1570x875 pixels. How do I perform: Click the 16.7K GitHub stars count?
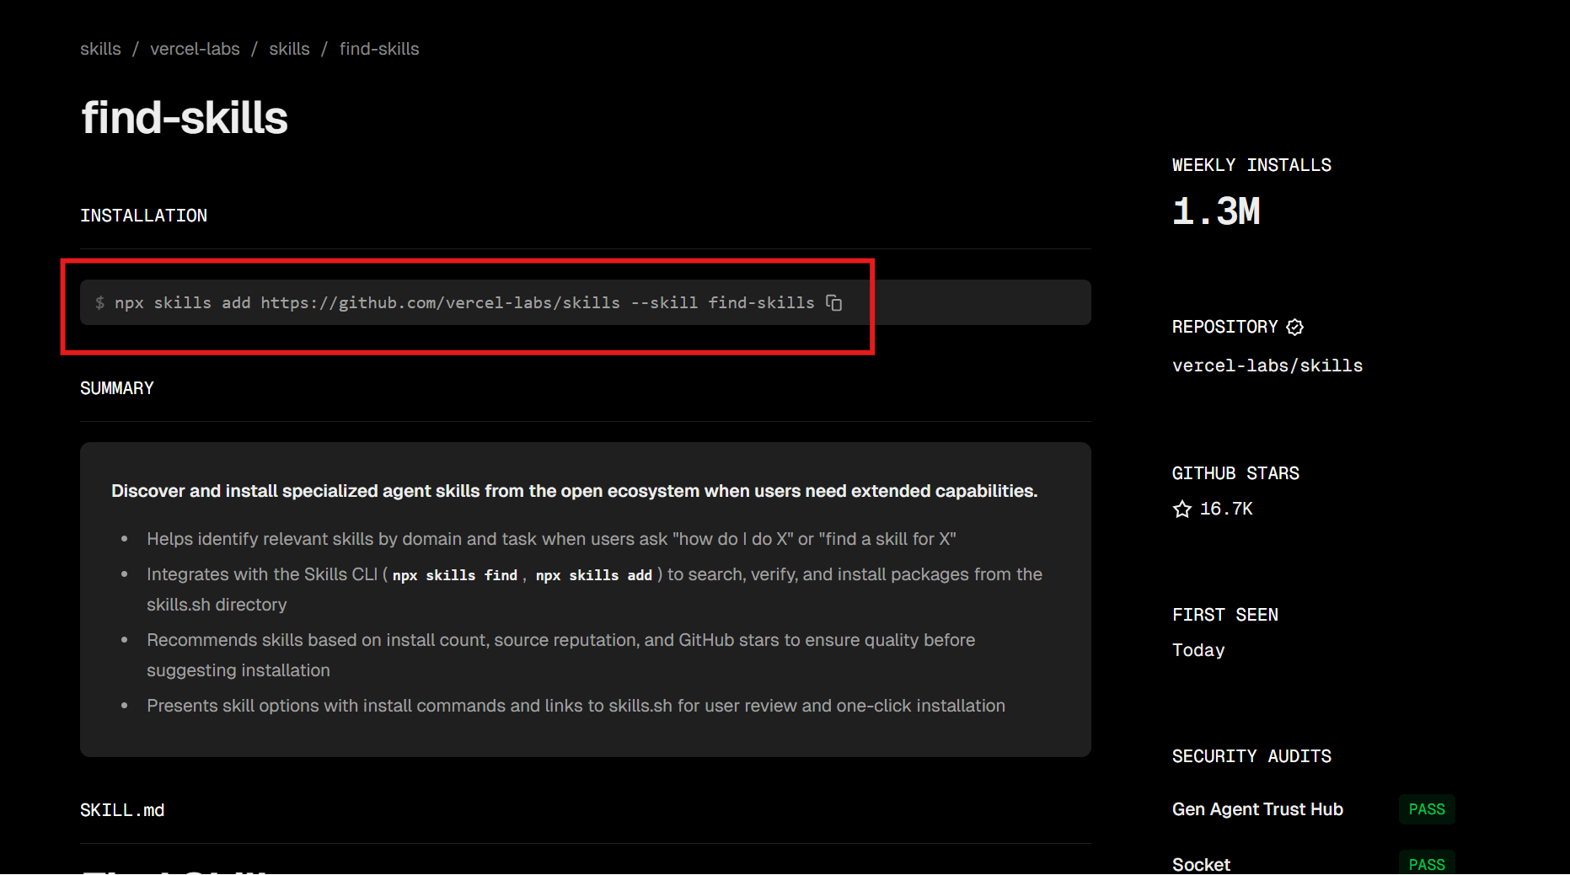[x=1226, y=509]
